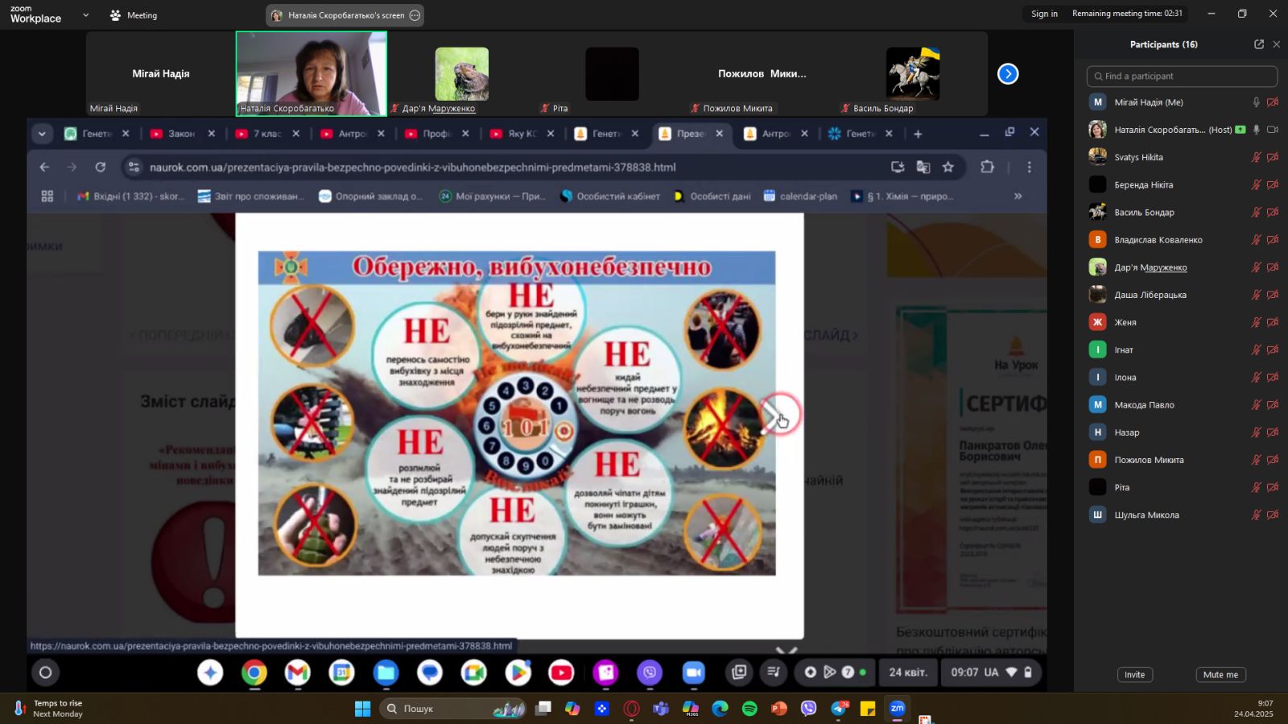Click the install app icon in address bar
1288x724 pixels.
898,167
